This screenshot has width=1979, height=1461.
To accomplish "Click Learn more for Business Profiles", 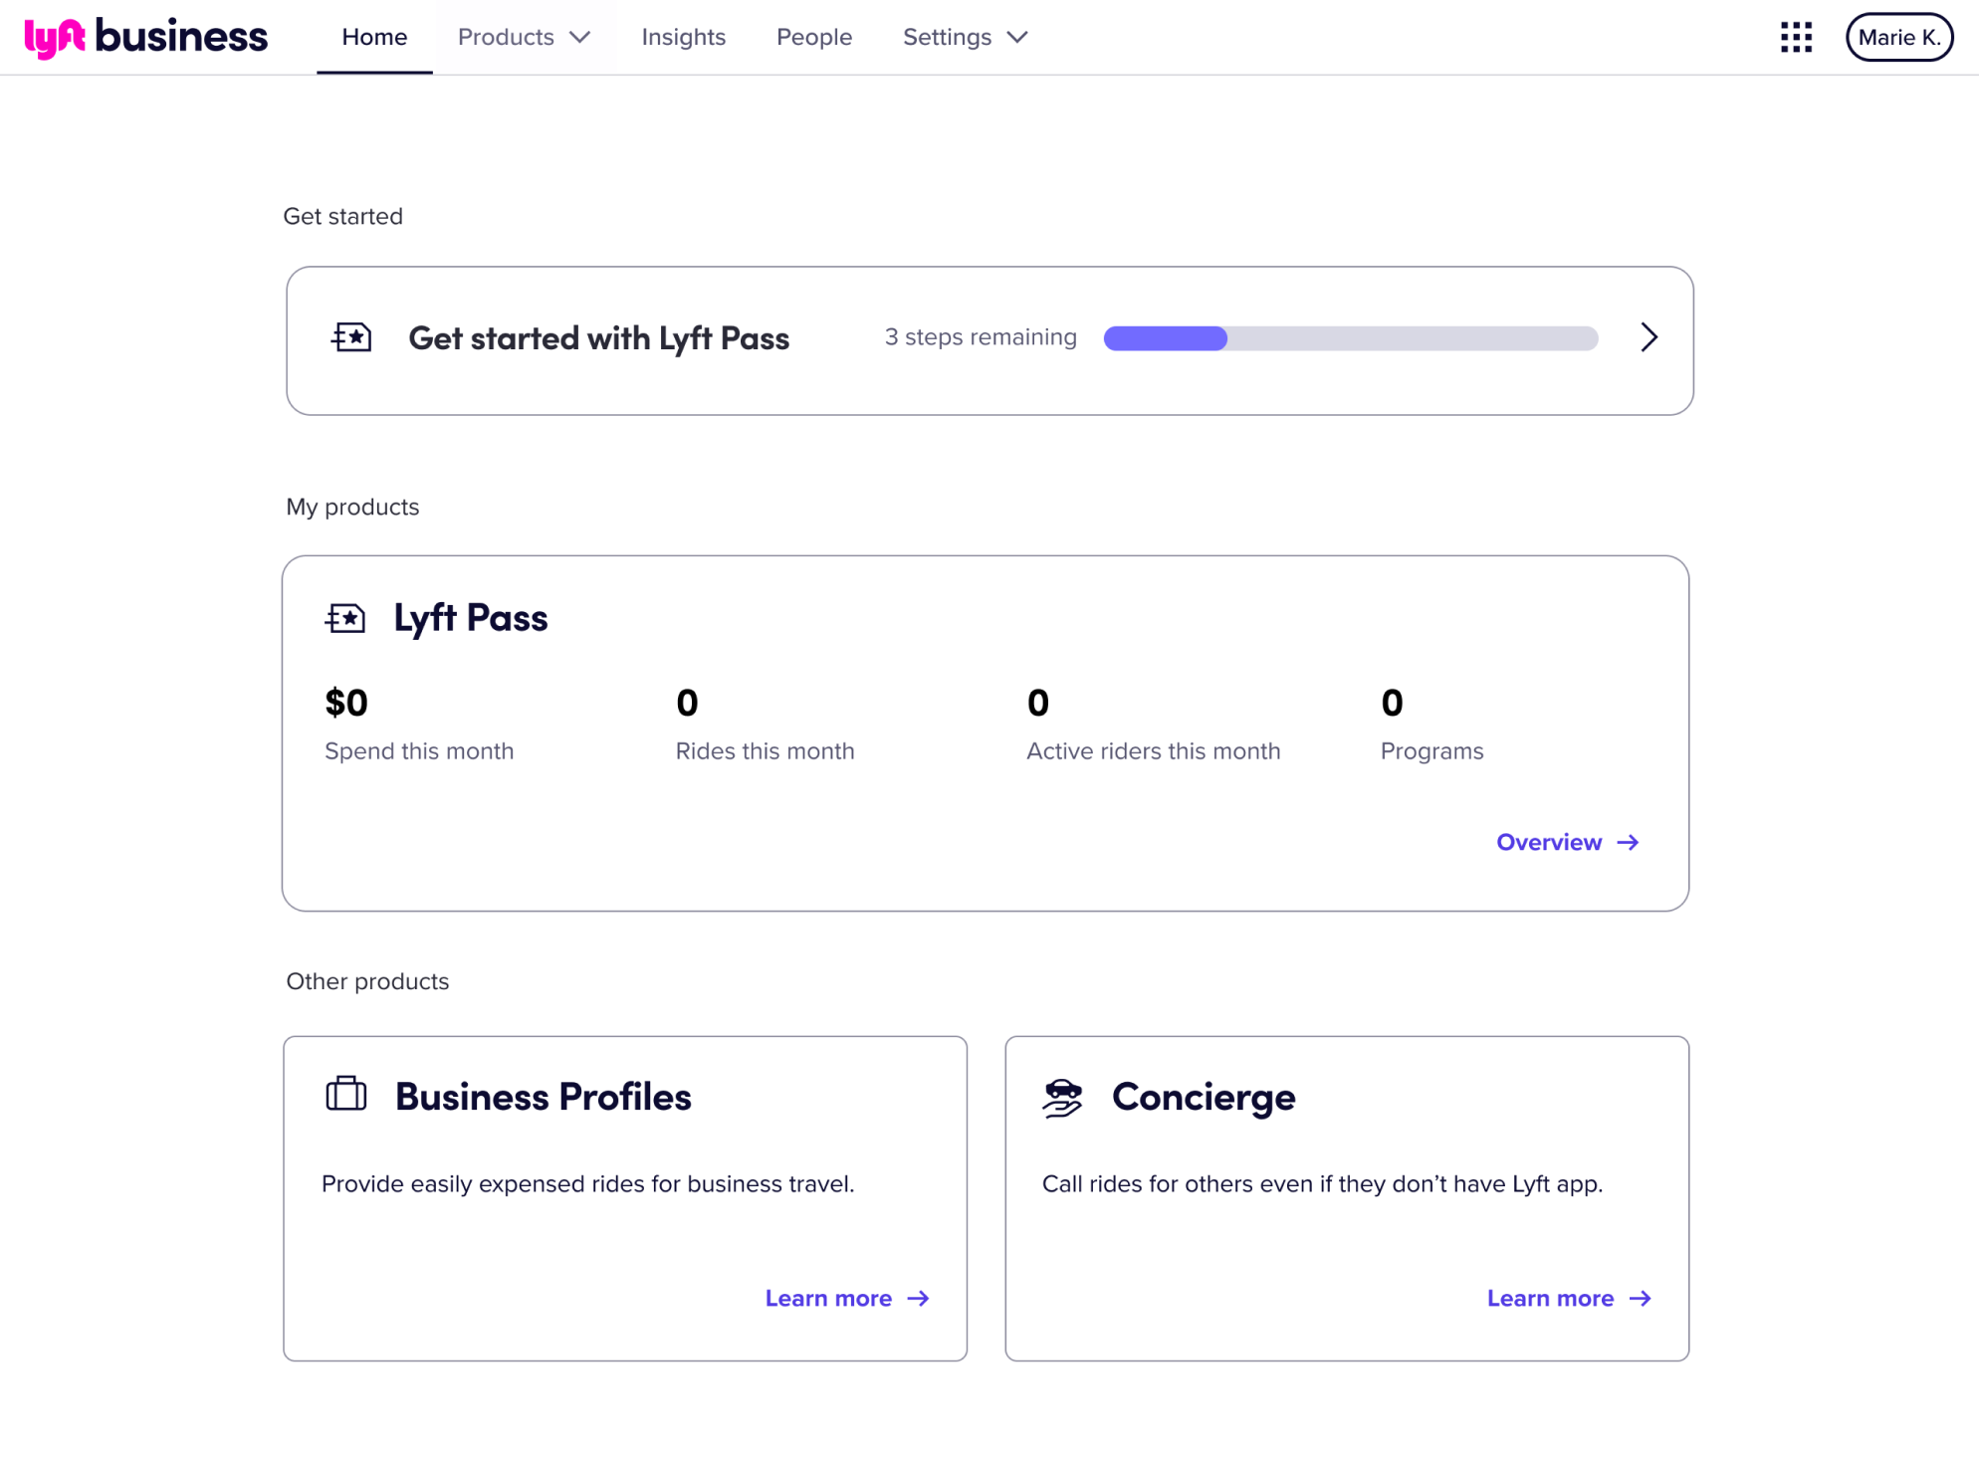I will click(847, 1298).
